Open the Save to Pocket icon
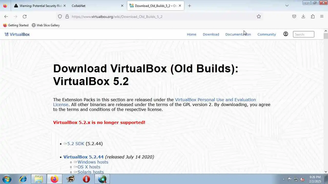 tap(294, 16)
